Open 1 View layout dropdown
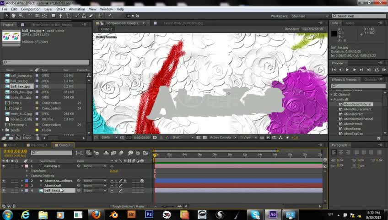This screenshot has width=388, height=220. [x=248, y=137]
